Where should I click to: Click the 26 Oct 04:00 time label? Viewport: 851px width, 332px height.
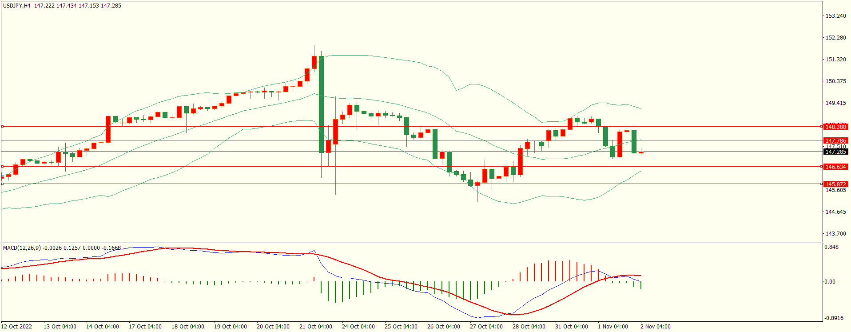(444, 327)
